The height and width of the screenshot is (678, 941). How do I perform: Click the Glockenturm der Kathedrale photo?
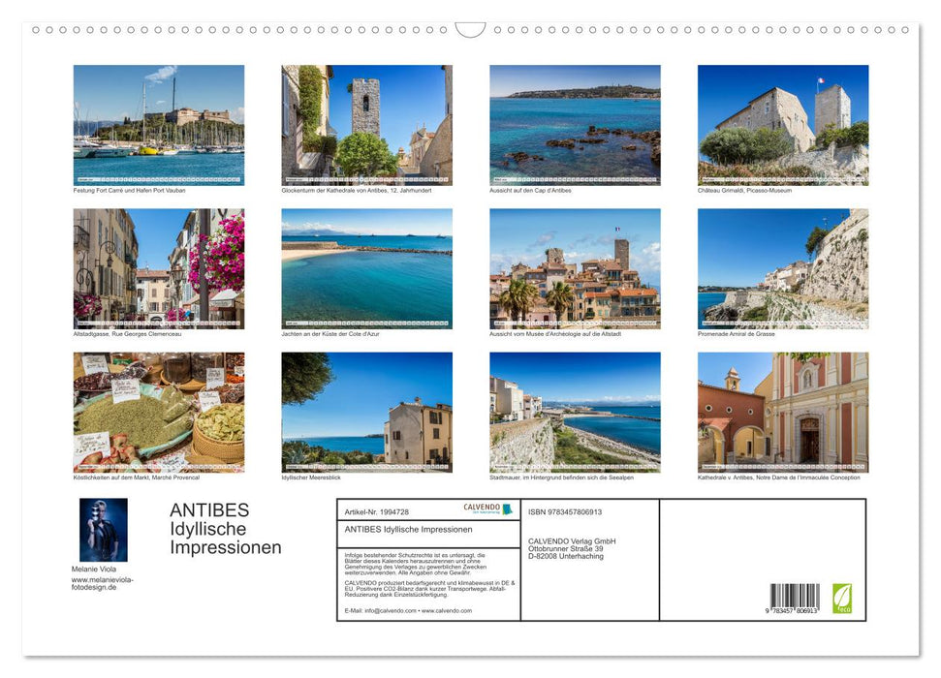click(365, 124)
